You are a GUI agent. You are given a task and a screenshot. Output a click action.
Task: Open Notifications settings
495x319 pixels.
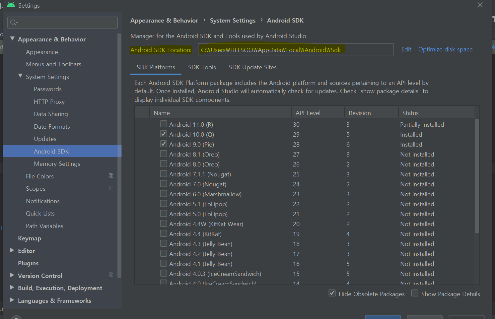point(43,201)
